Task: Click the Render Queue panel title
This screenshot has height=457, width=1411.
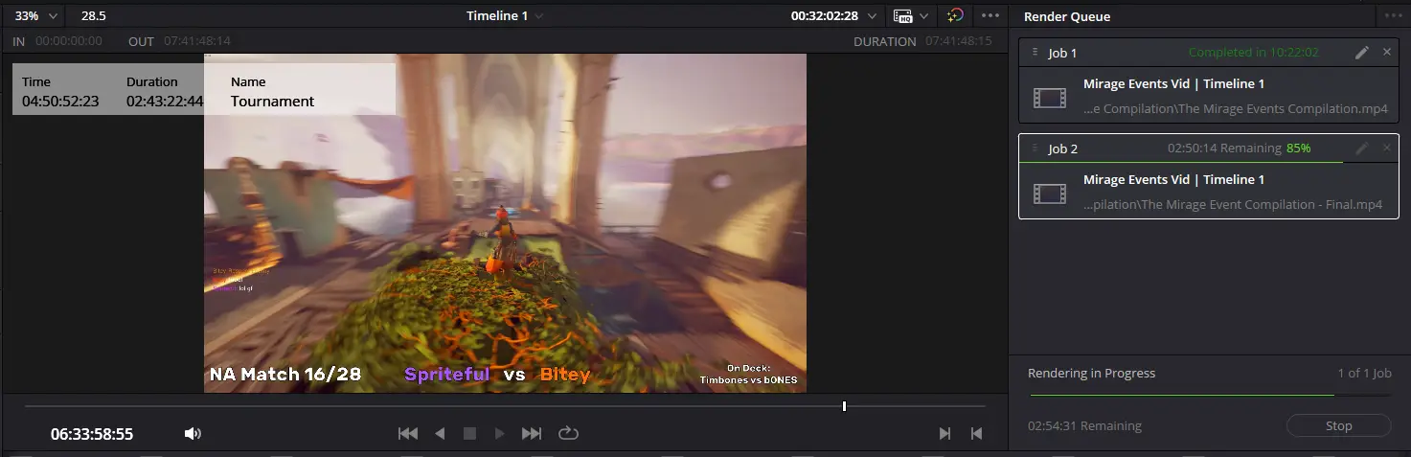Action: point(1067,16)
